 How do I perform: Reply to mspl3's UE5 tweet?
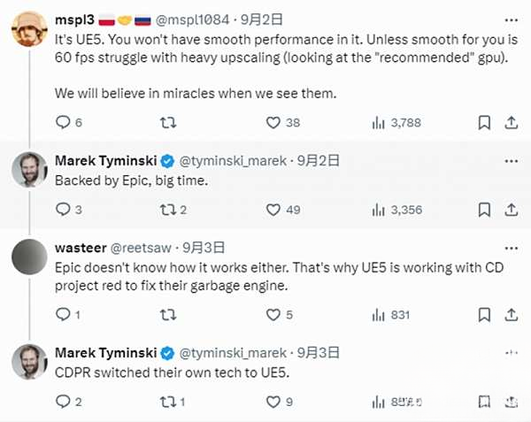(63, 122)
